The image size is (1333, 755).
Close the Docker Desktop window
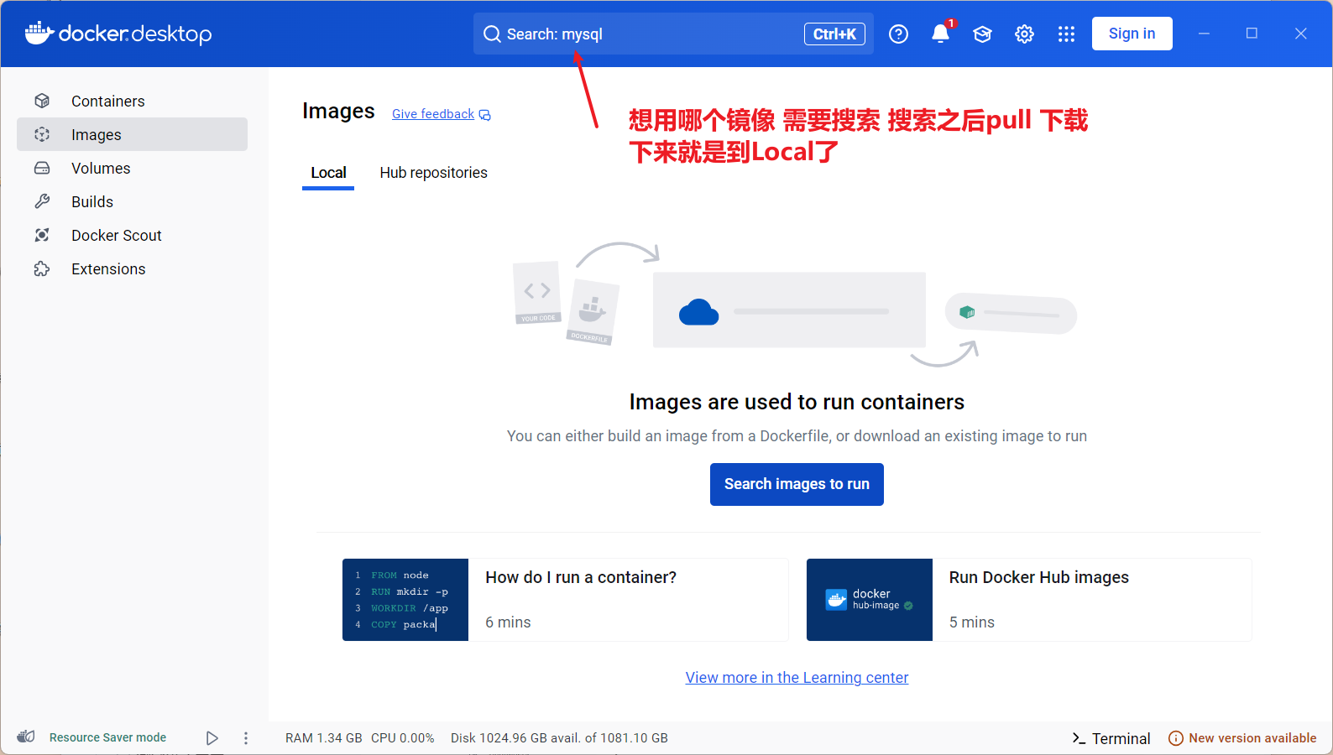[1300, 34]
